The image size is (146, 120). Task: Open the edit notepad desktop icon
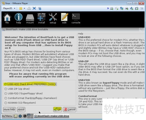[x=65, y=18]
